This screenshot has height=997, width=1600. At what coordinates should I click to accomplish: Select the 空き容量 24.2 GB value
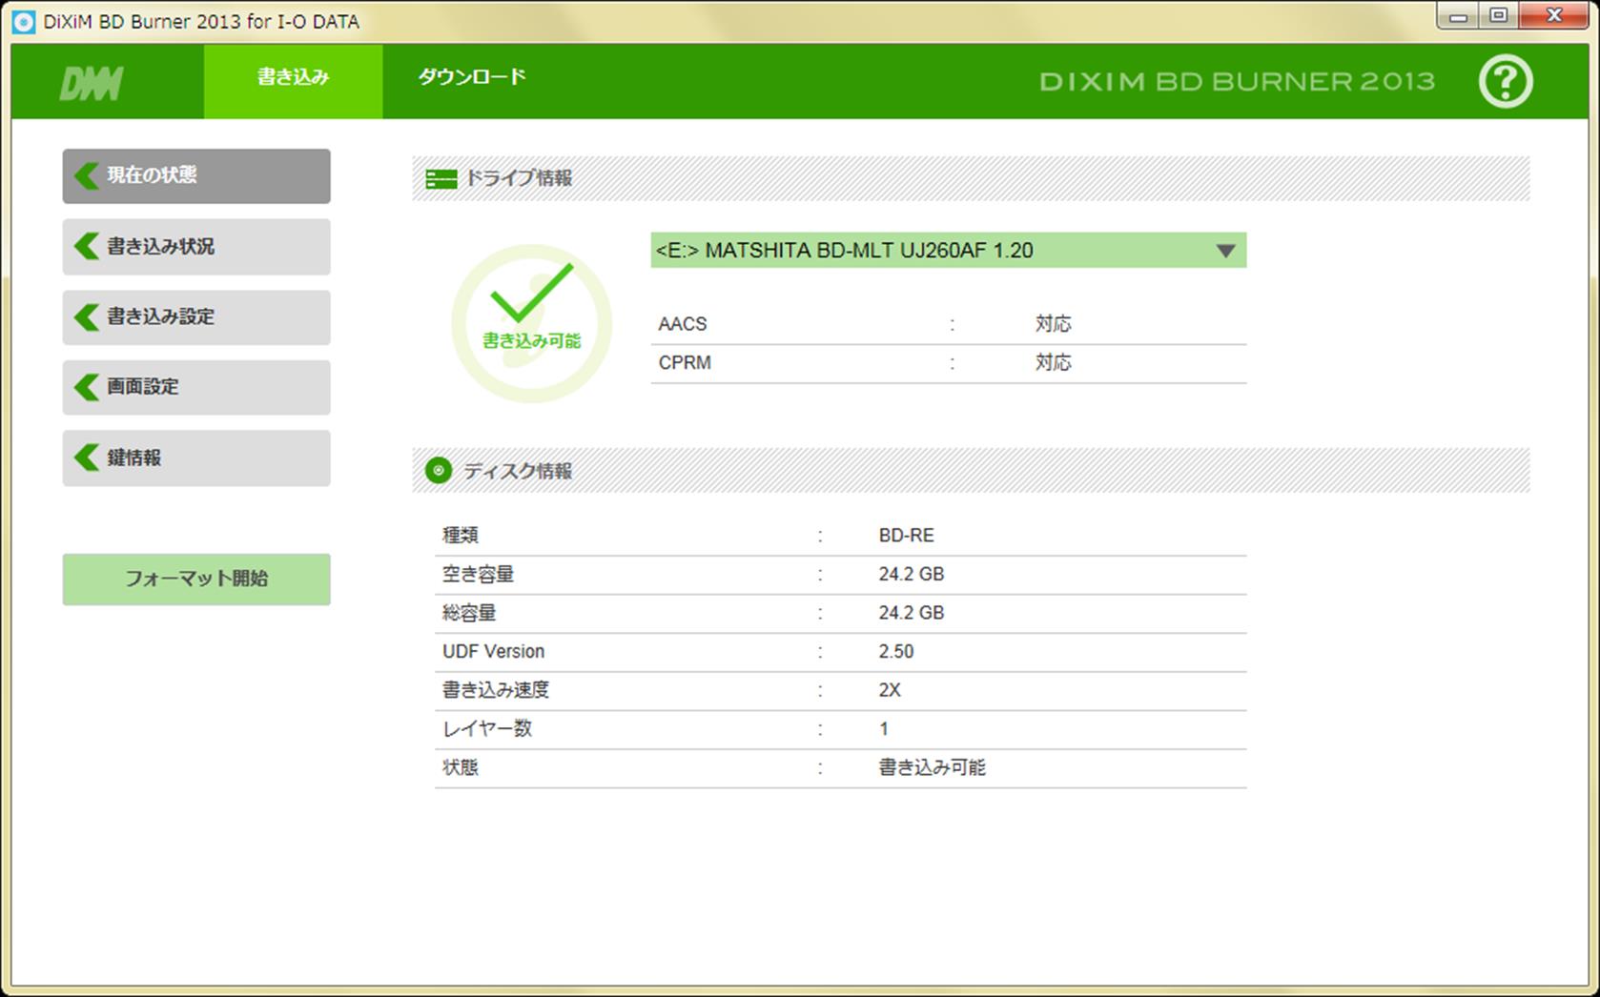912,575
